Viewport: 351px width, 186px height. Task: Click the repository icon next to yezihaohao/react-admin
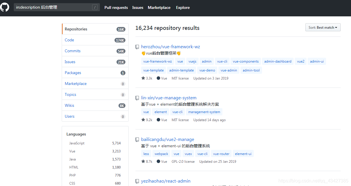137,181
